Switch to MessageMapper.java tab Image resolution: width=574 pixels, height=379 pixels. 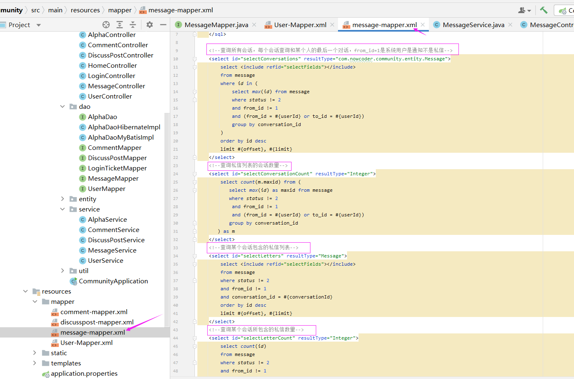click(216, 25)
